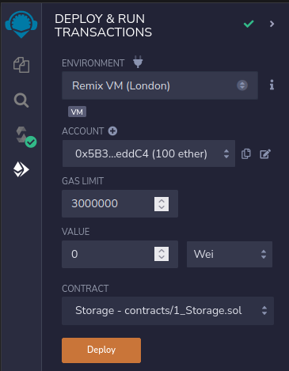Click the sign message edit icon
The image size is (289, 371).
[x=265, y=154]
